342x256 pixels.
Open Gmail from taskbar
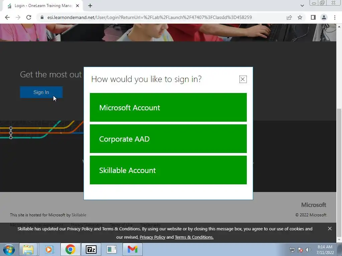[133, 249]
